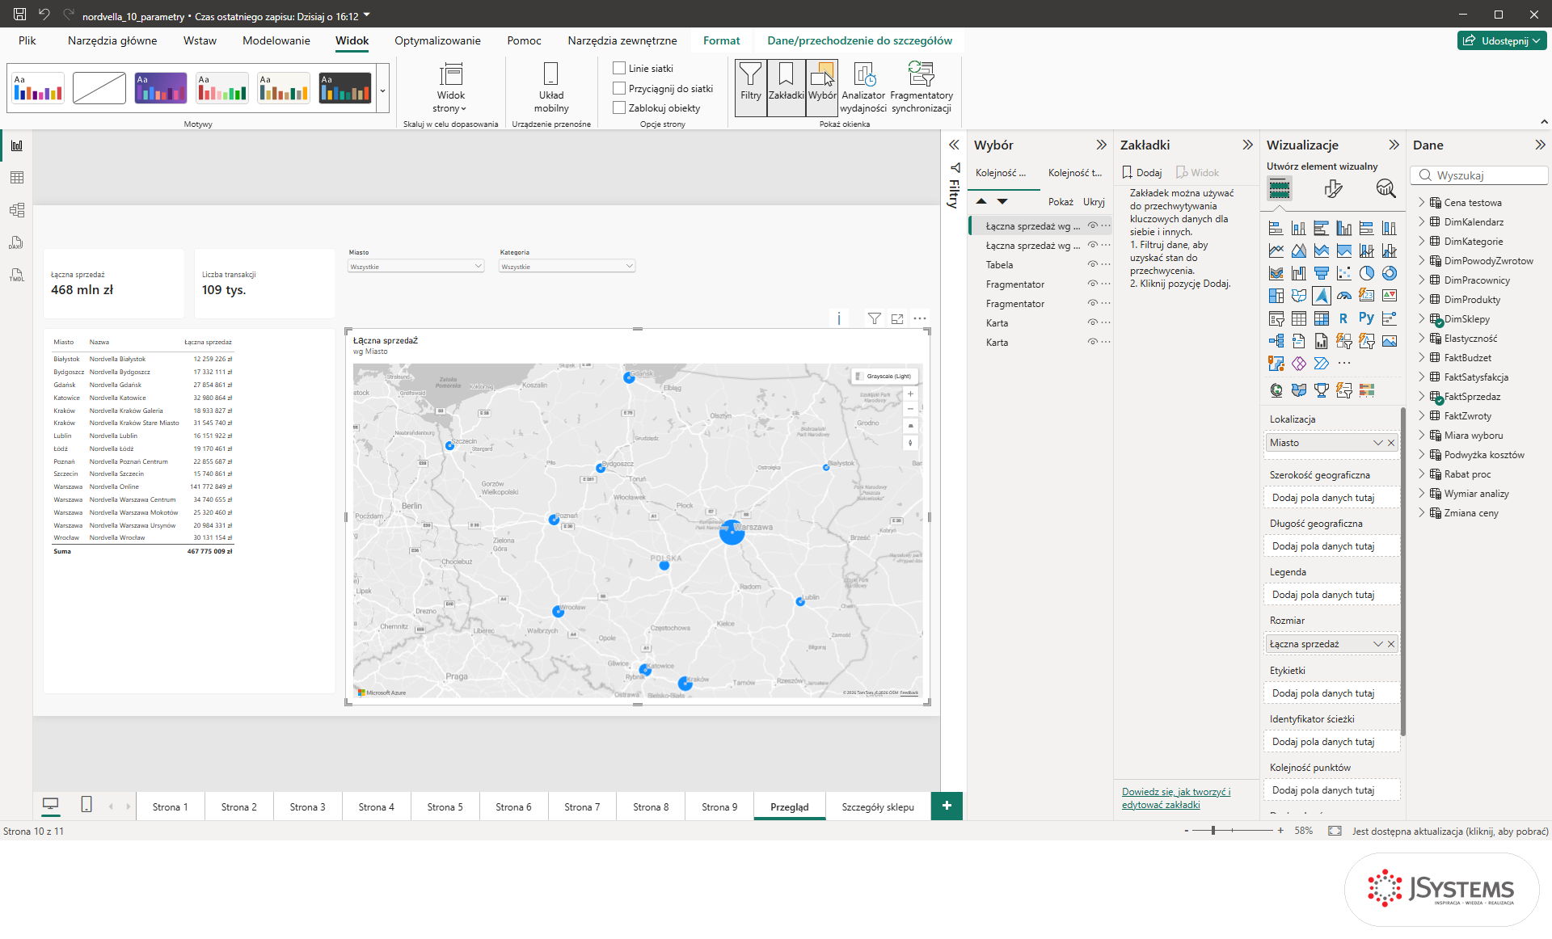
Task: Select the Azure Maps visual icon
Action: pos(1322,296)
